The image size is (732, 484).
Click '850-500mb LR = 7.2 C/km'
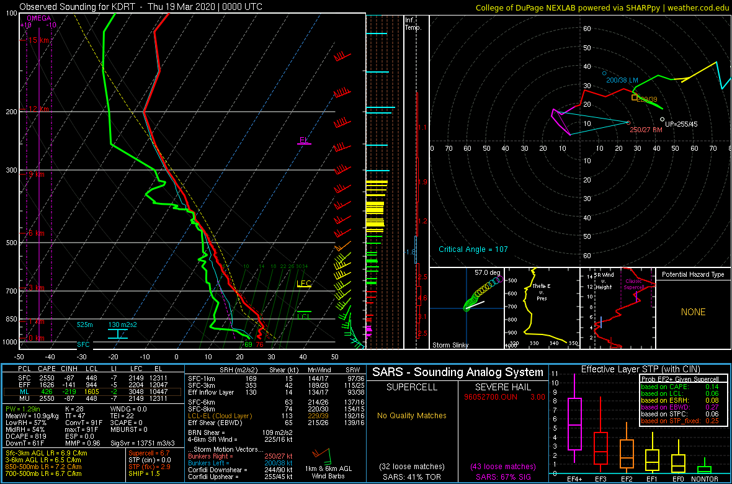(42, 466)
